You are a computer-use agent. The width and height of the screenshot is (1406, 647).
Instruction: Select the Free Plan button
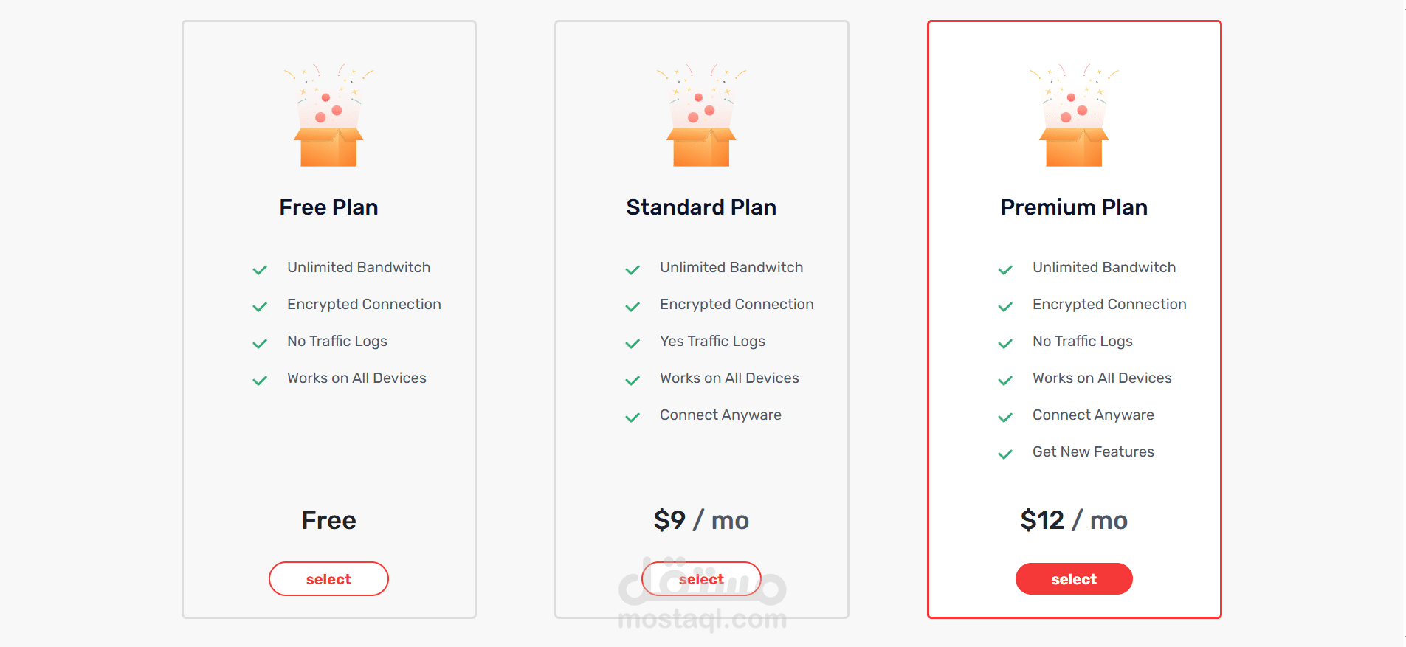pos(328,579)
